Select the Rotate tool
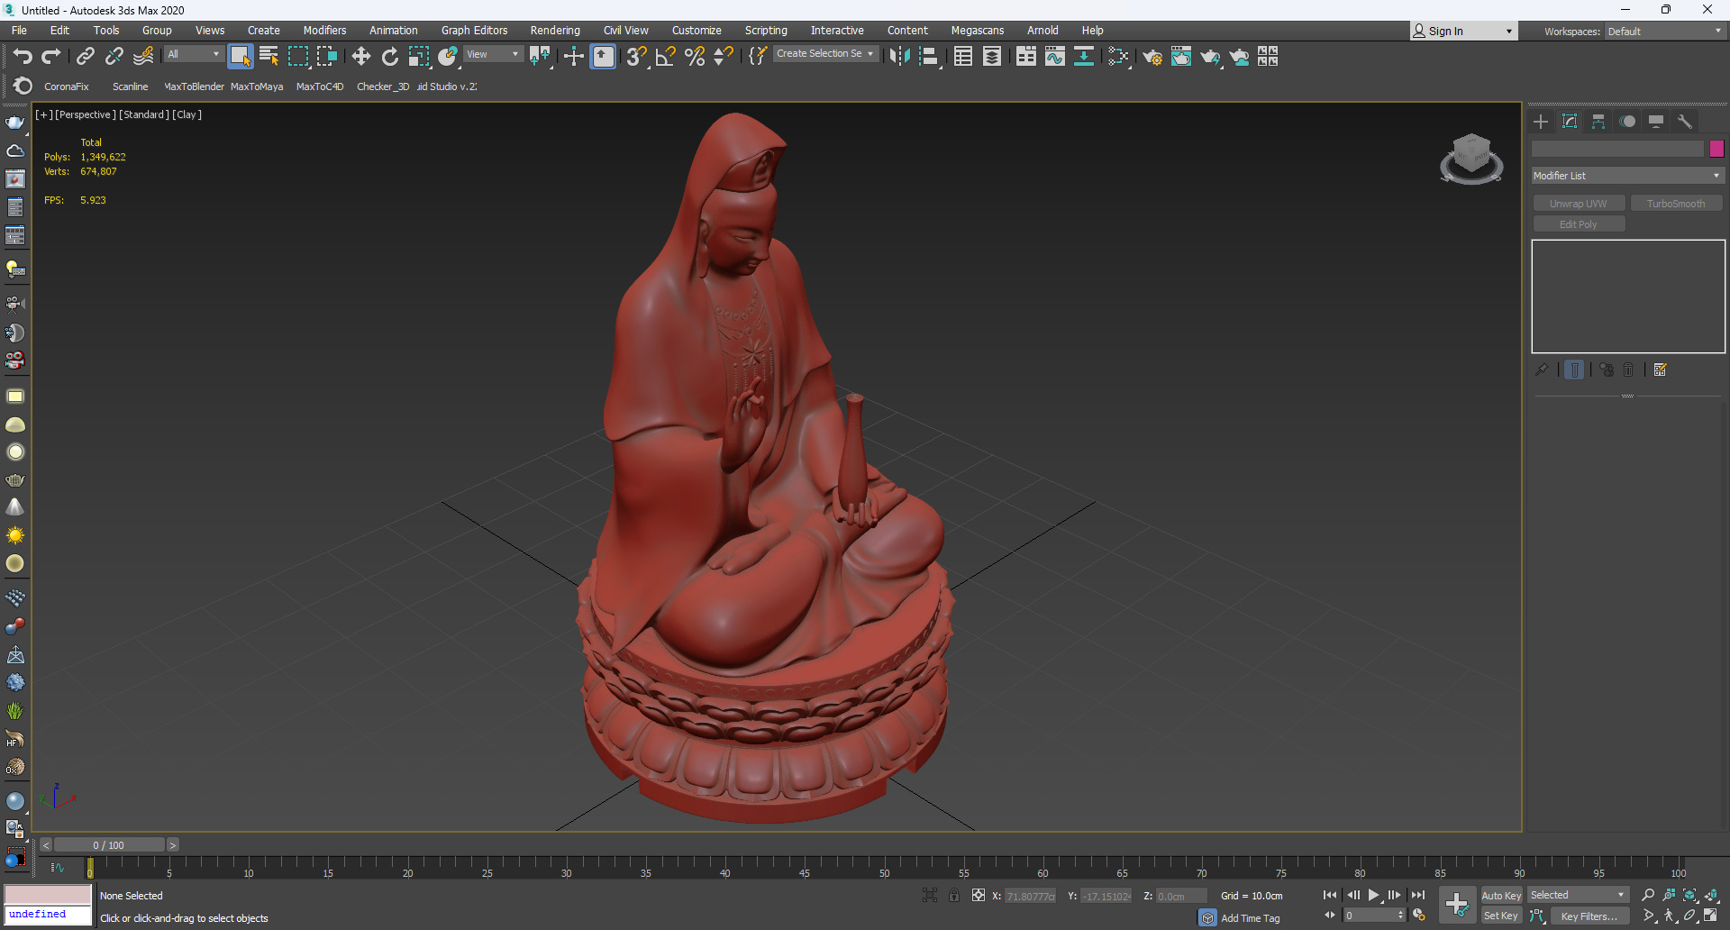 click(x=390, y=57)
